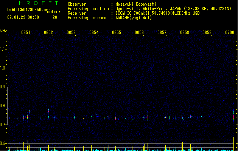Click the 0655 time marker
This screenshot has width=238, height=151.
(x=117, y=32)
